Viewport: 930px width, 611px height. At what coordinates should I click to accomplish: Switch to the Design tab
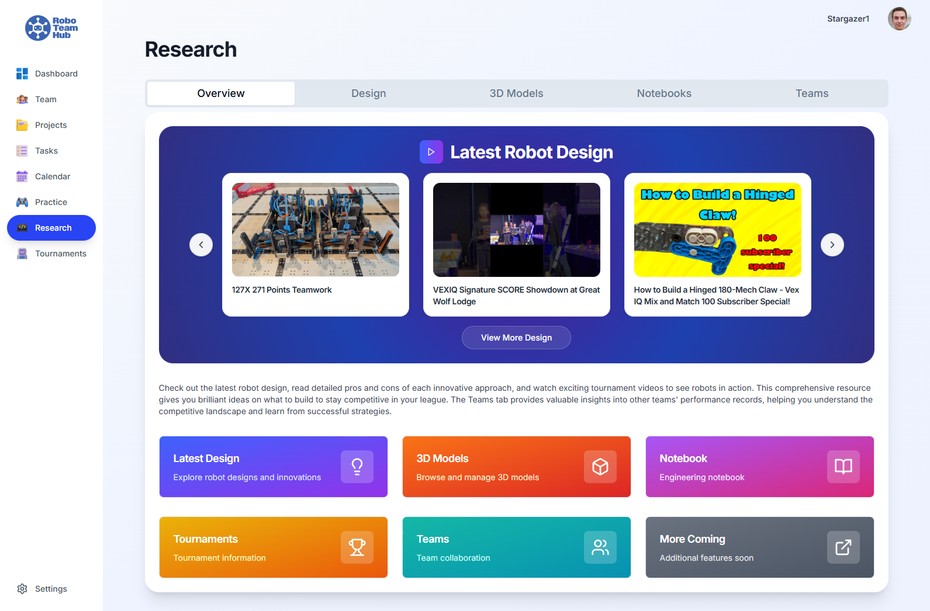click(369, 93)
